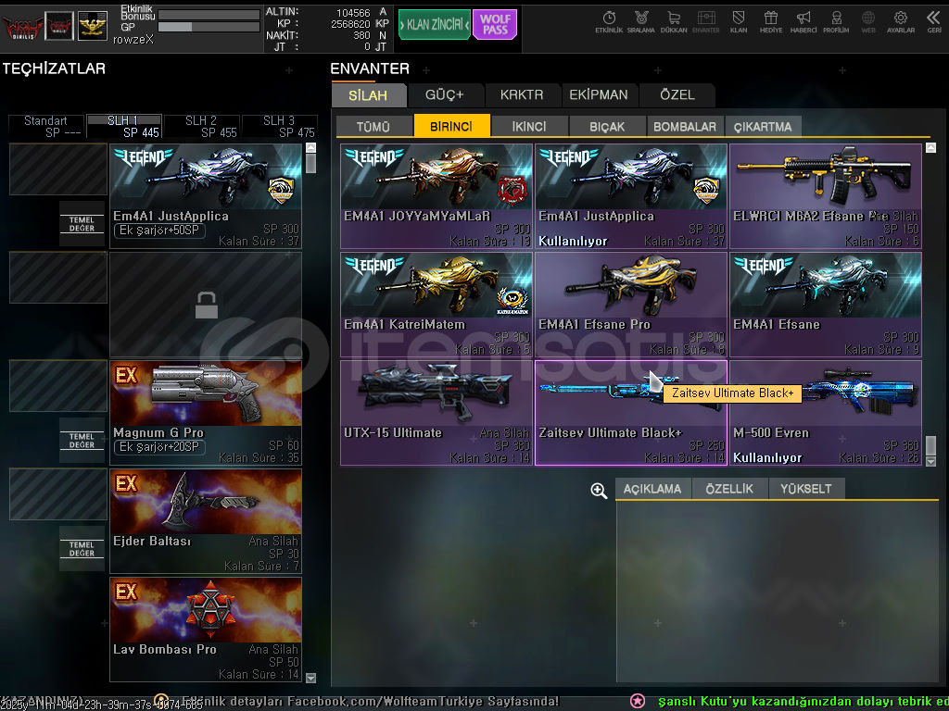This screenshot has height=711, width=949.
Task: Open the PROFİLİM profile icon
Action: (836, 22)
